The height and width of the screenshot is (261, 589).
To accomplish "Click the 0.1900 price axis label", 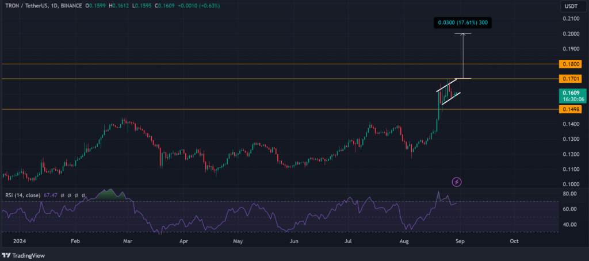I will (570, 49).
